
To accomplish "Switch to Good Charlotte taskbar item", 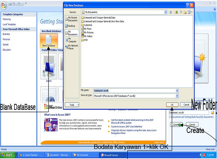I will click(x=31, y=155).
